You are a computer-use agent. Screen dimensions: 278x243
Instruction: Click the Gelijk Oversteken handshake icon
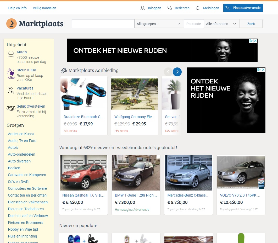[11, 108]
